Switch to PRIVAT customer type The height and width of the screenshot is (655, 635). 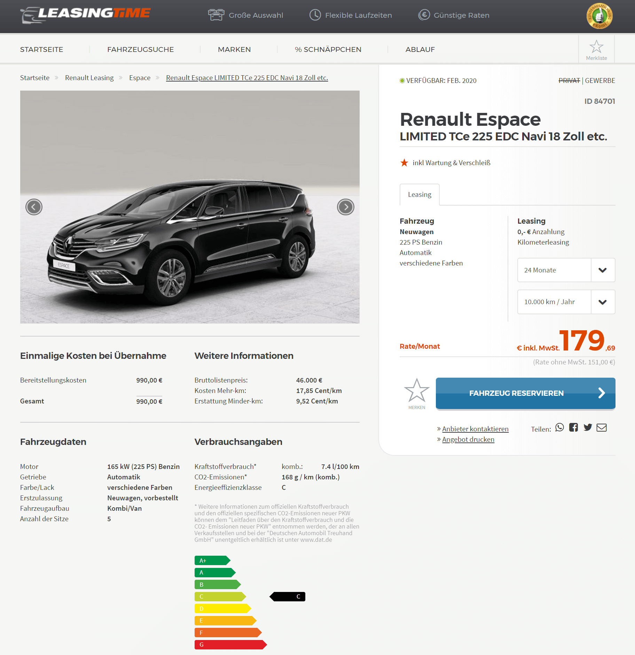tap(569, 80)
